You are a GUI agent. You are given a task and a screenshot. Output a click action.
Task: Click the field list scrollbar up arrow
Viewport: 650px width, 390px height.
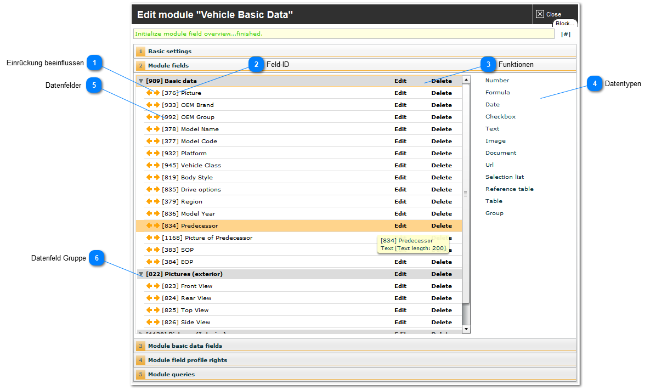[466, 80]
